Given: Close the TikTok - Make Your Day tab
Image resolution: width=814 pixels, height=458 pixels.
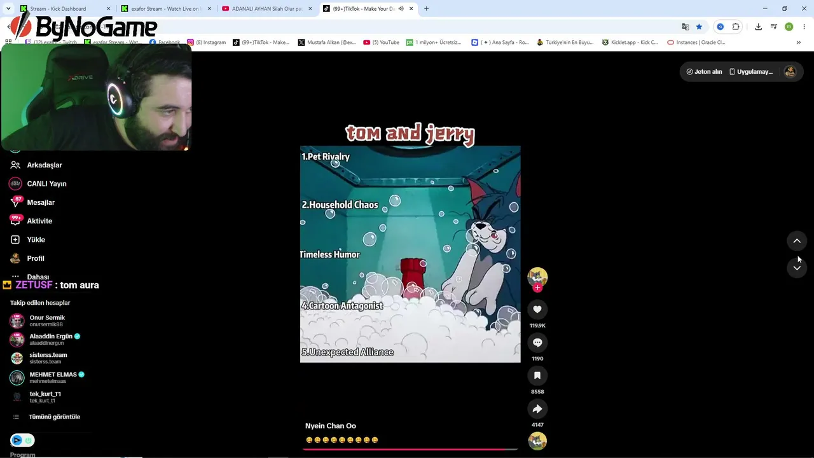Looking at the screenshot, I should coord(411,9).
